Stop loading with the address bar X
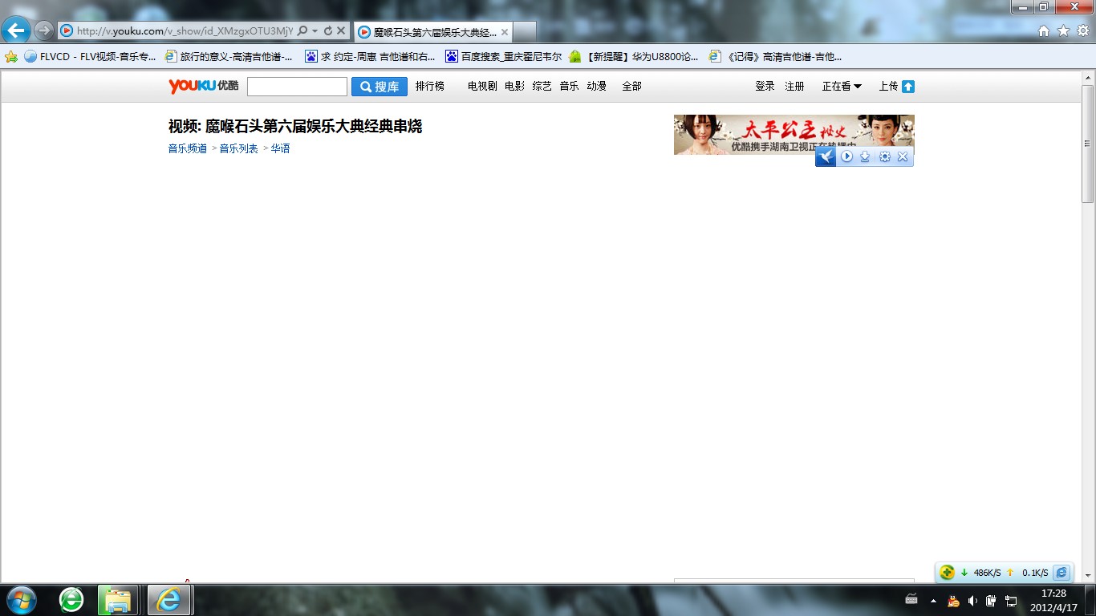The height and width of the screenshot is (616, 1096). click(341, 30)
